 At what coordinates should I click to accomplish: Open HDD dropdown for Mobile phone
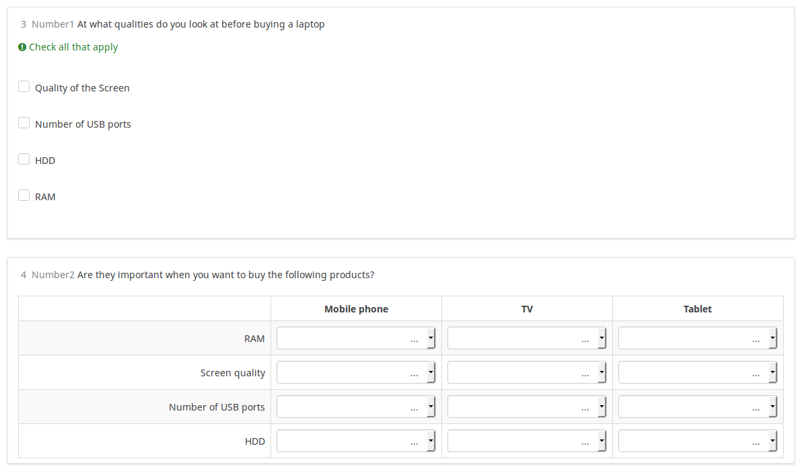coord(356,441)
